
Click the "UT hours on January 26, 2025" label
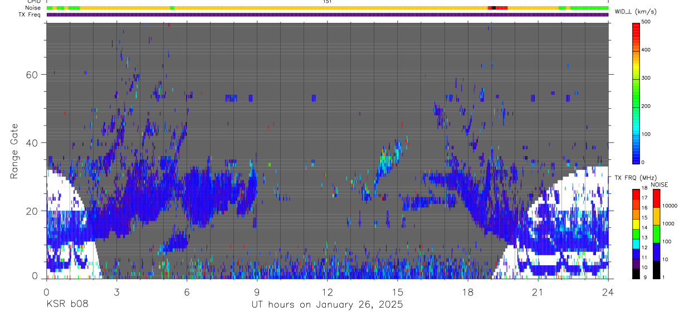click(327, 304)
